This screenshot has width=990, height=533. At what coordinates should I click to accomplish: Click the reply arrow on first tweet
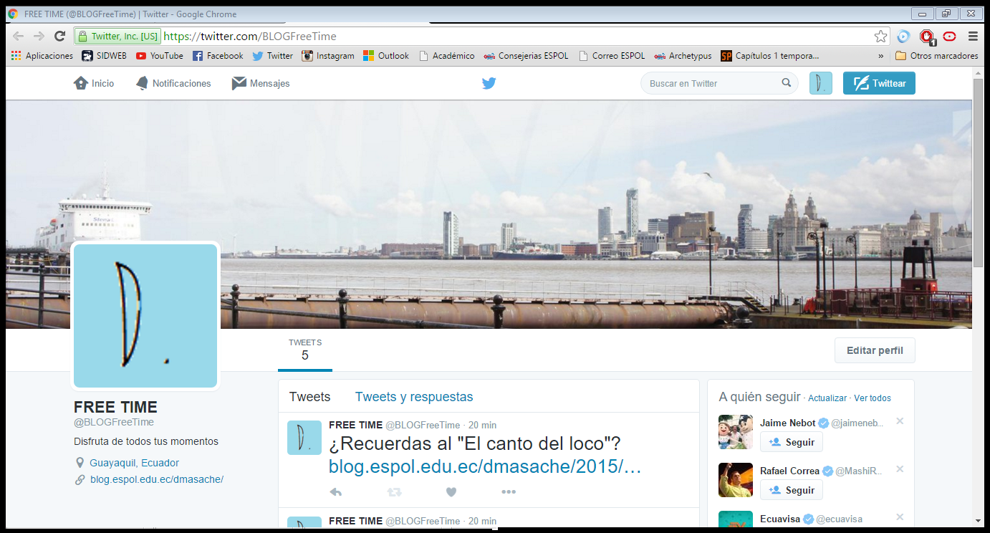[x=335, y=492]
